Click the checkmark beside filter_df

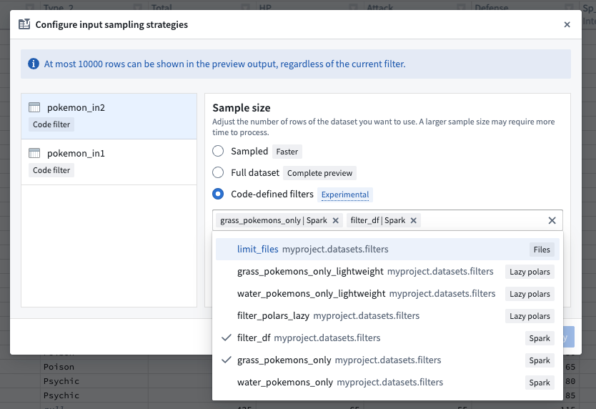tap(227, 337)
